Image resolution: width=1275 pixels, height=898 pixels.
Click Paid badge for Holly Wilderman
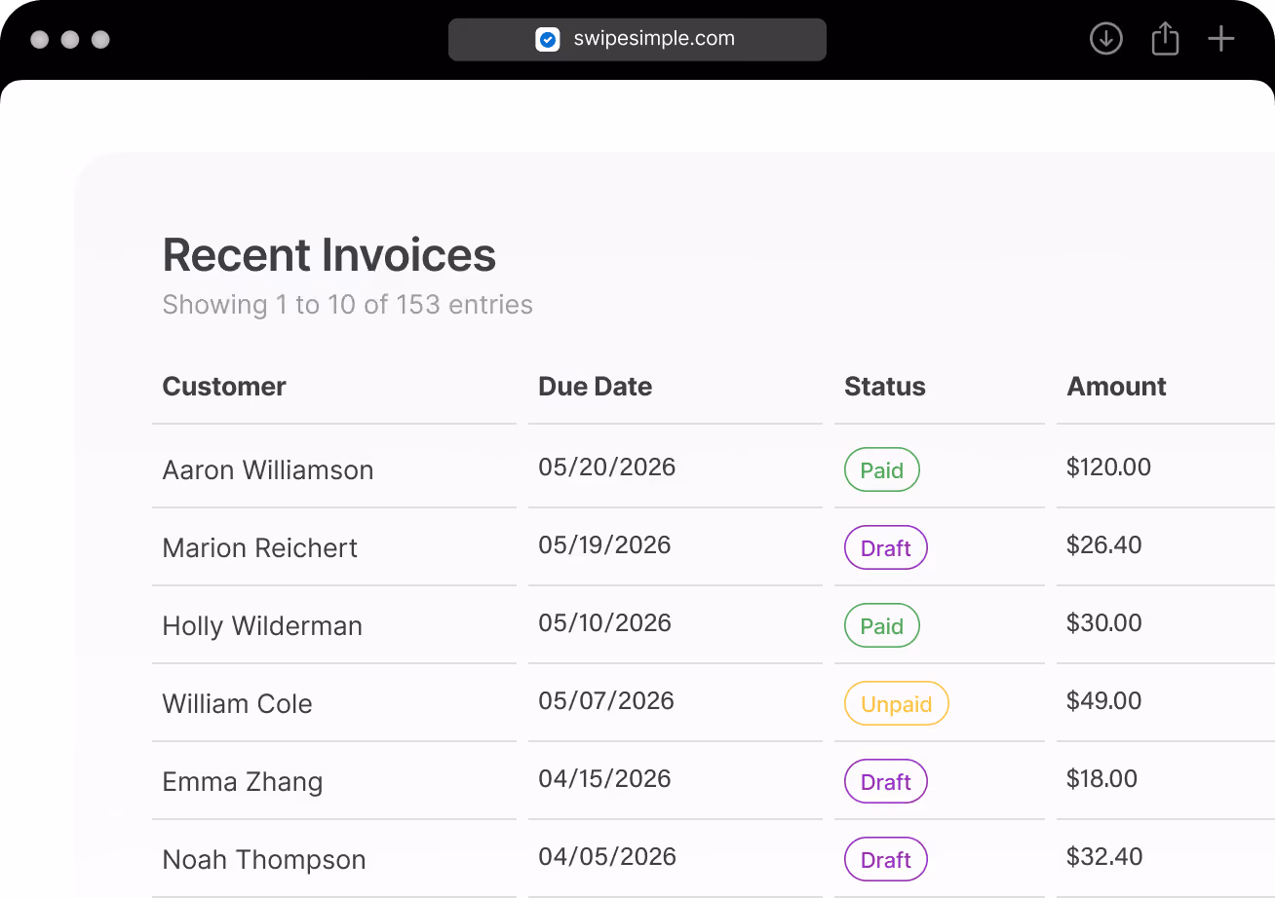881,625
